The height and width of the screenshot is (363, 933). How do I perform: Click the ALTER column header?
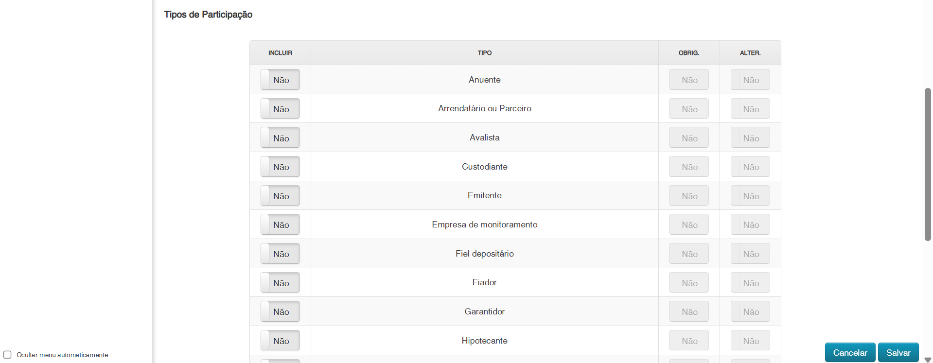750,53
